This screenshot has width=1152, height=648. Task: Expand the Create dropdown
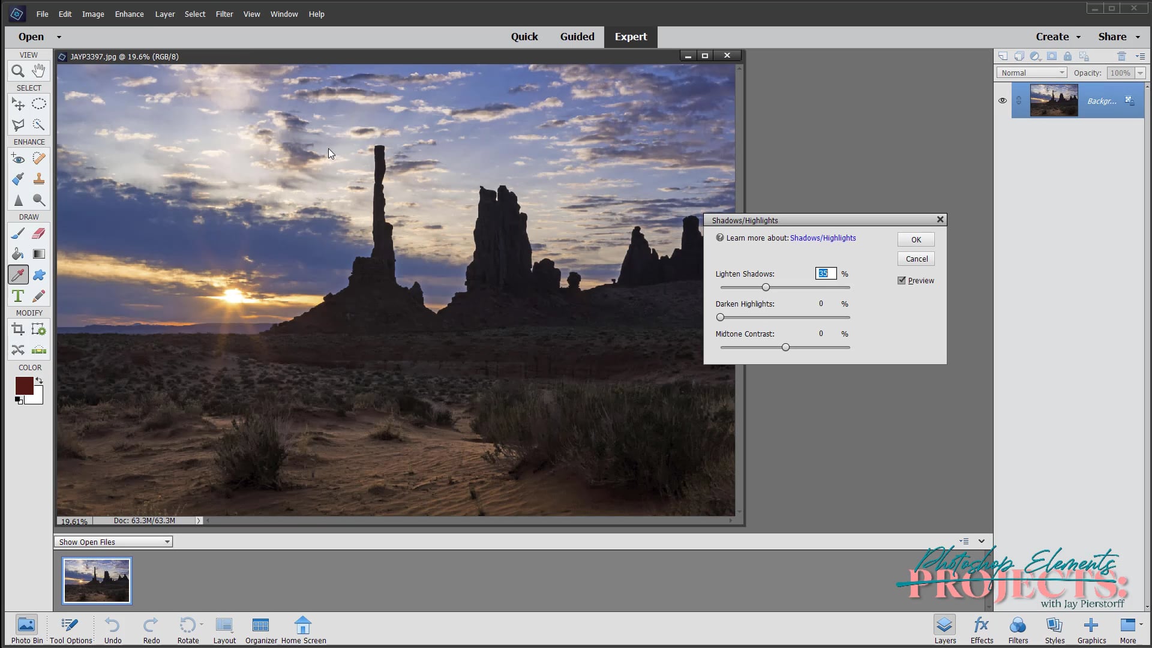click(x=1058, y=37)
